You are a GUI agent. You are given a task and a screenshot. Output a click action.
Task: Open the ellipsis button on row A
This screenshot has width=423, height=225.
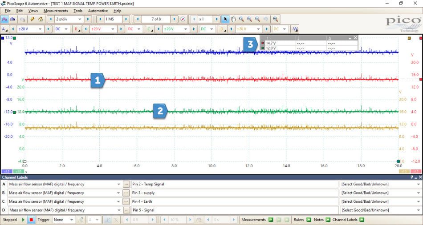pos(126,184)
